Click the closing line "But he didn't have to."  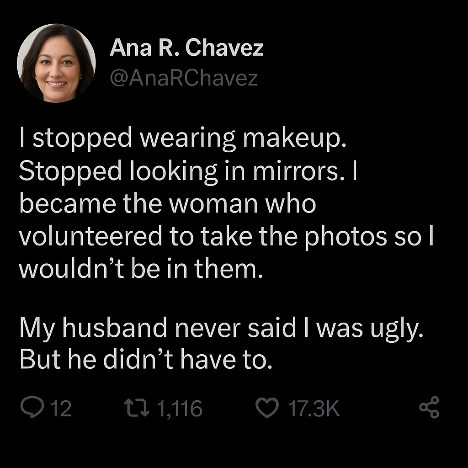point(146,361)
